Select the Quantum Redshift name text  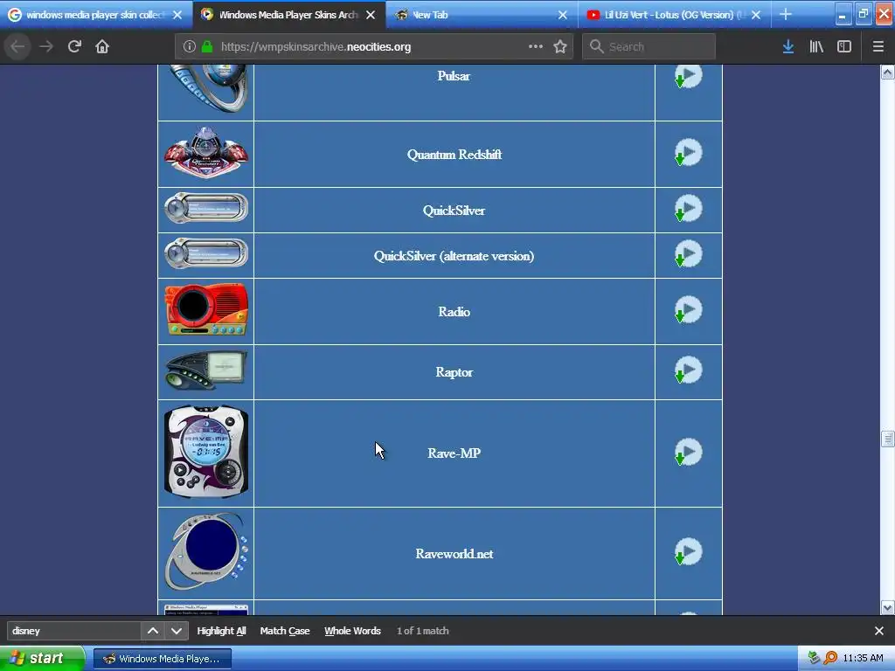pos(454,155)
